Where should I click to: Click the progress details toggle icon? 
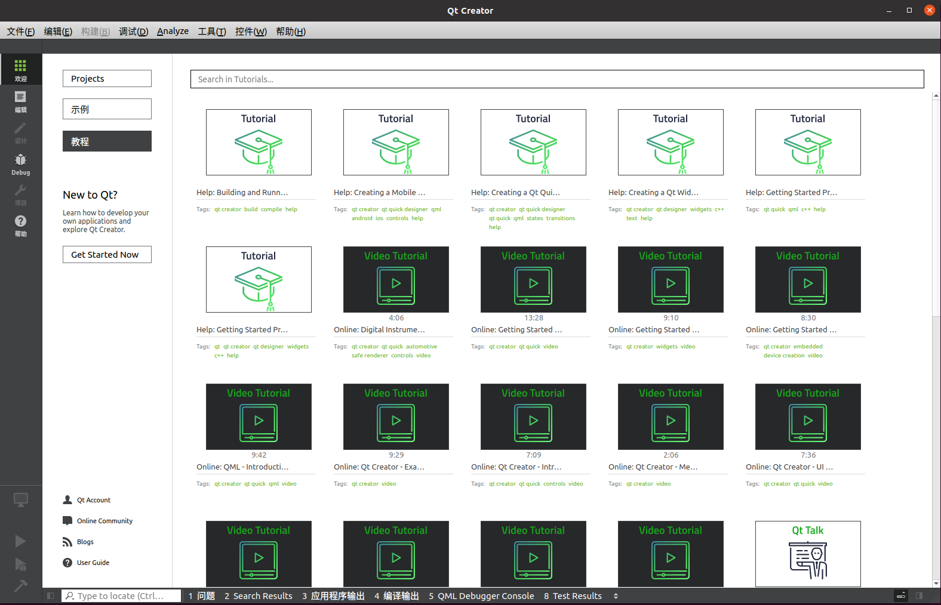tap(901, 595)
